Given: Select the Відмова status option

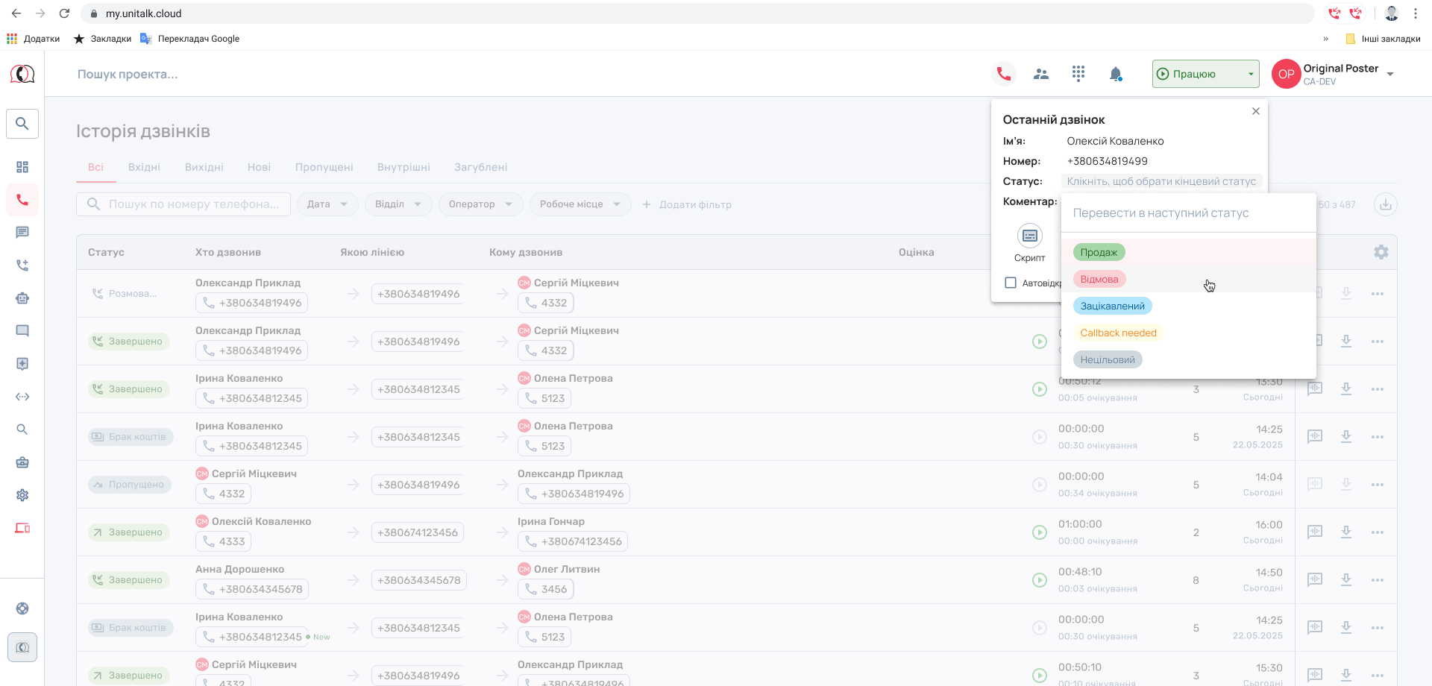Looking at the screenshot, I should click(x=1099, y=279).
